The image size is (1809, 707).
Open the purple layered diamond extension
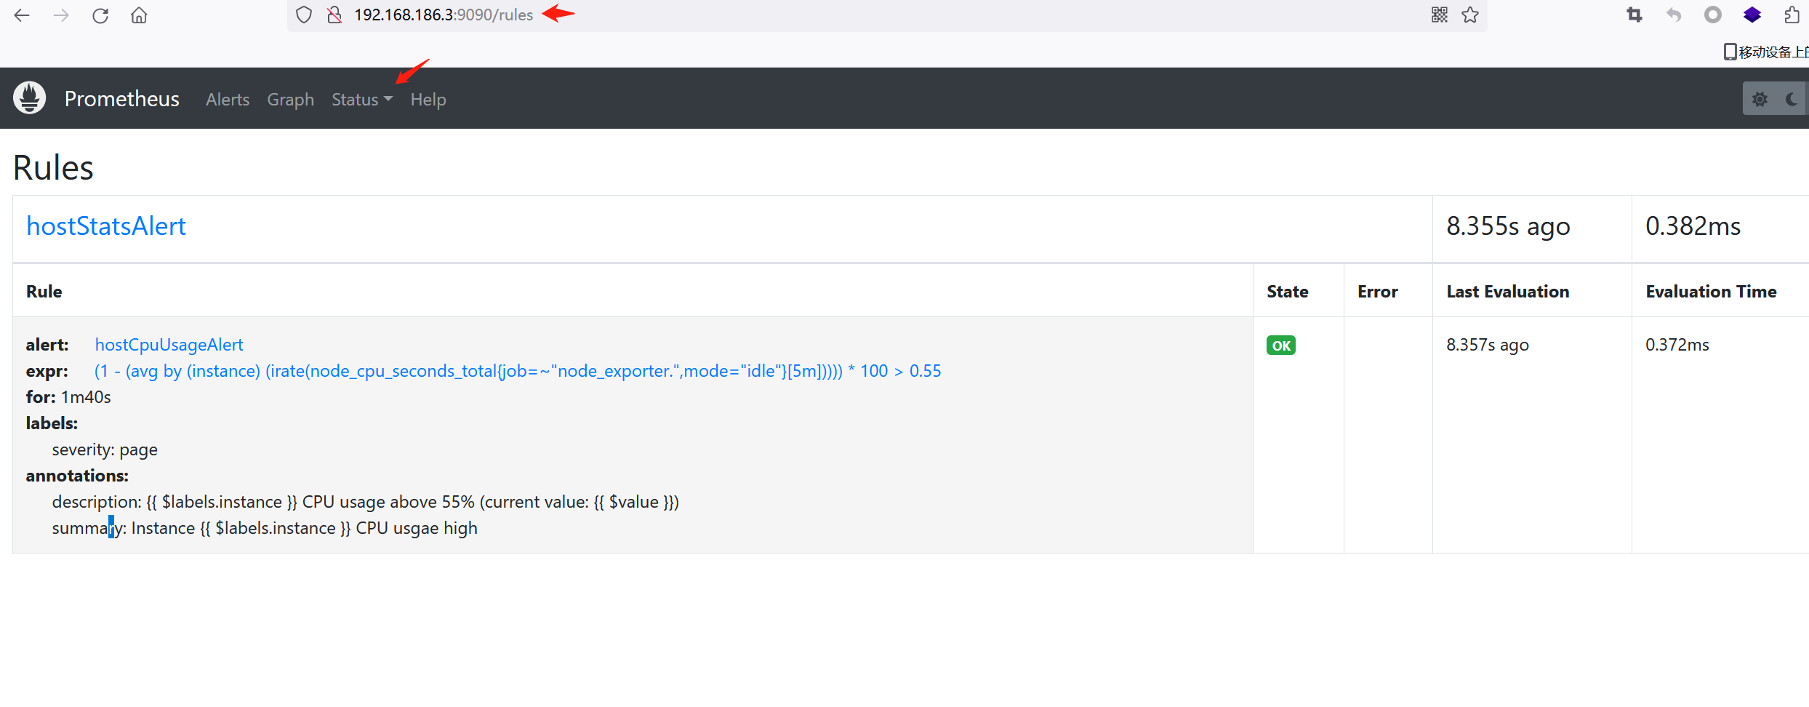(x=1752, y=15)
